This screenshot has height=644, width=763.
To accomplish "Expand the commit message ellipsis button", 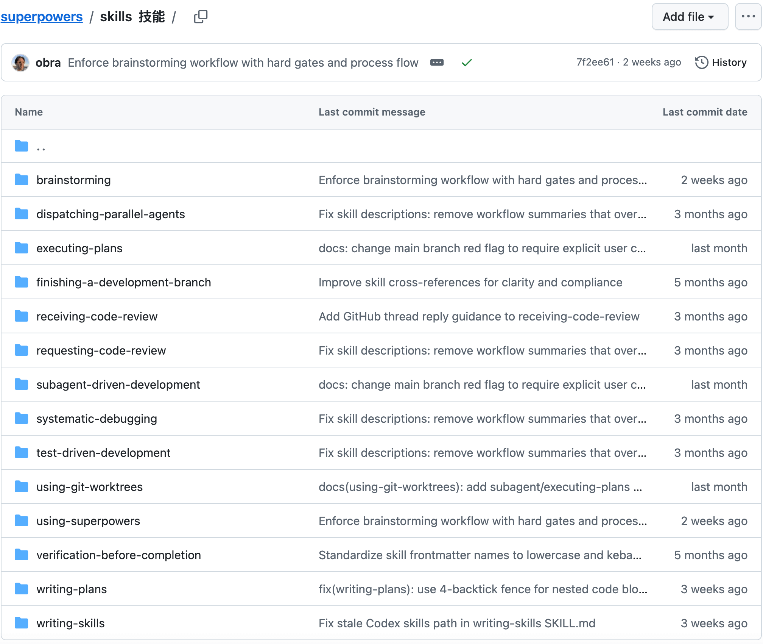I will coord(437,63).
